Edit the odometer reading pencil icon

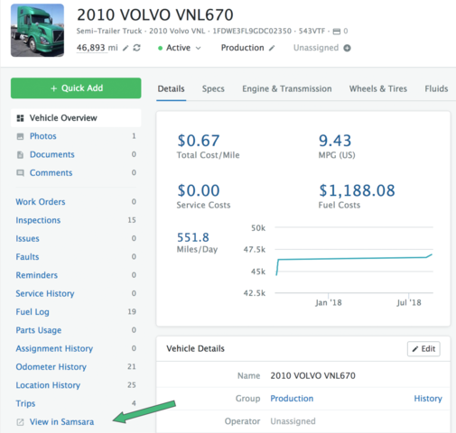coord(126,48)
